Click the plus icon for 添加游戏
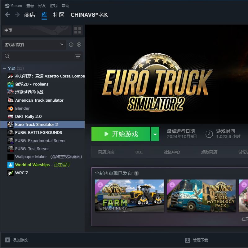The height and width of the screenshot is (248, 248). [x=7, y=240]
